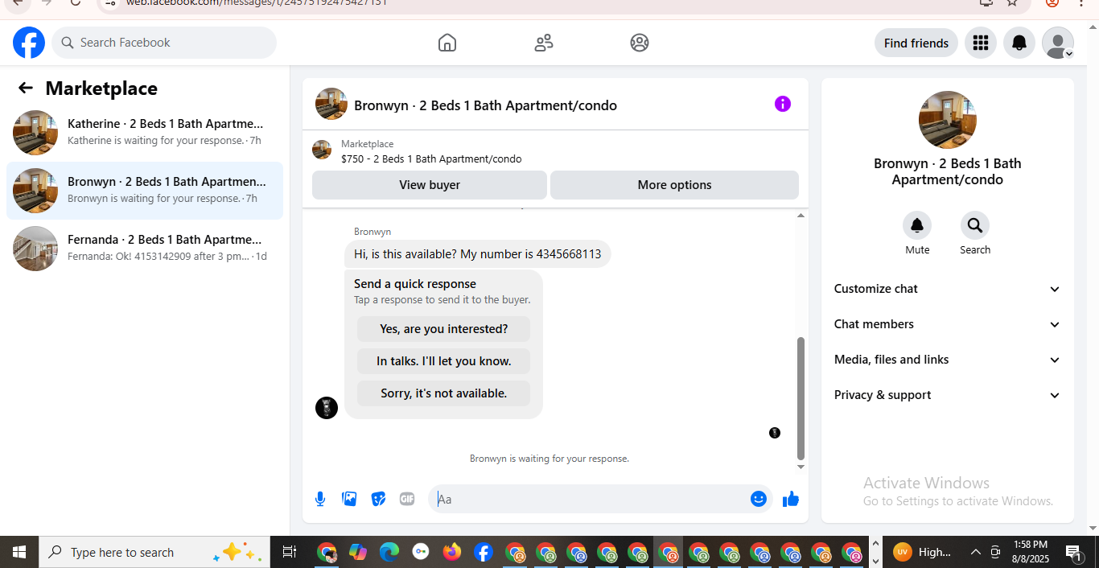1099x568 pixels.
Task: Click the sender avatar beside quick responses
Action: pyautogui.click(x=327, y=408)
